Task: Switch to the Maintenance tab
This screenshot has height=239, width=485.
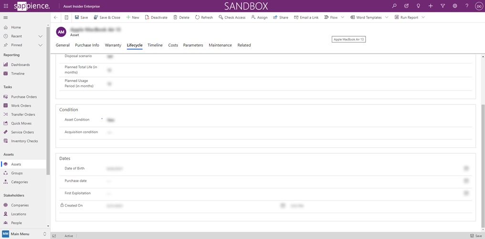Action: (x=220, y=45)
